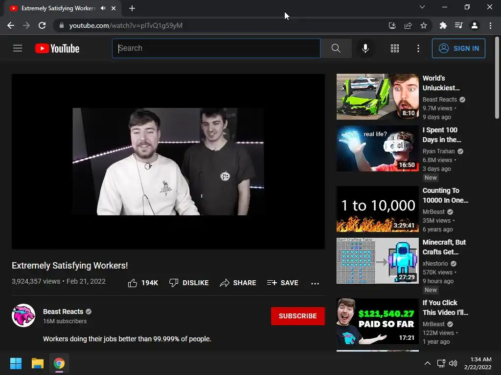Open network status icon in tray
The image size is (501, 375).
tap(441, 363)
